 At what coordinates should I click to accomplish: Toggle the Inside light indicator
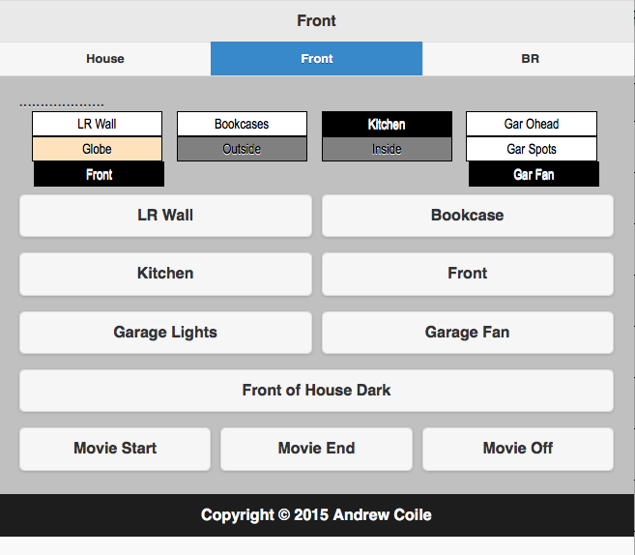(387, 149)
